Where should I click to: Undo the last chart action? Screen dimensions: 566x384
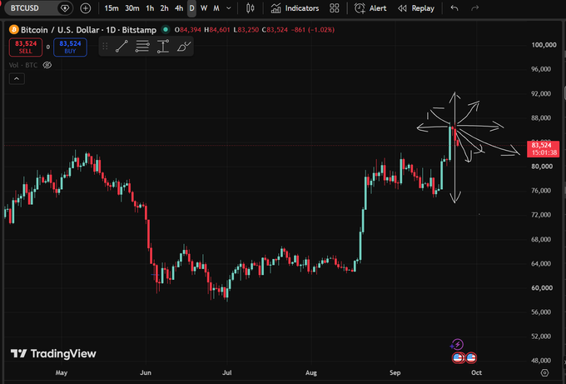click(454, 8)
